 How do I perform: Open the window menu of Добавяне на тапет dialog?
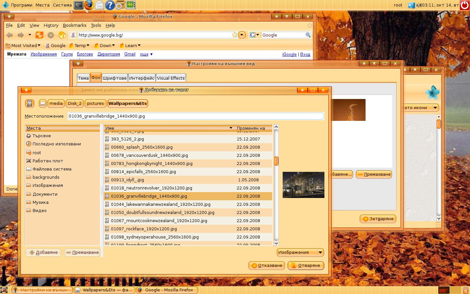pos(26,90)
